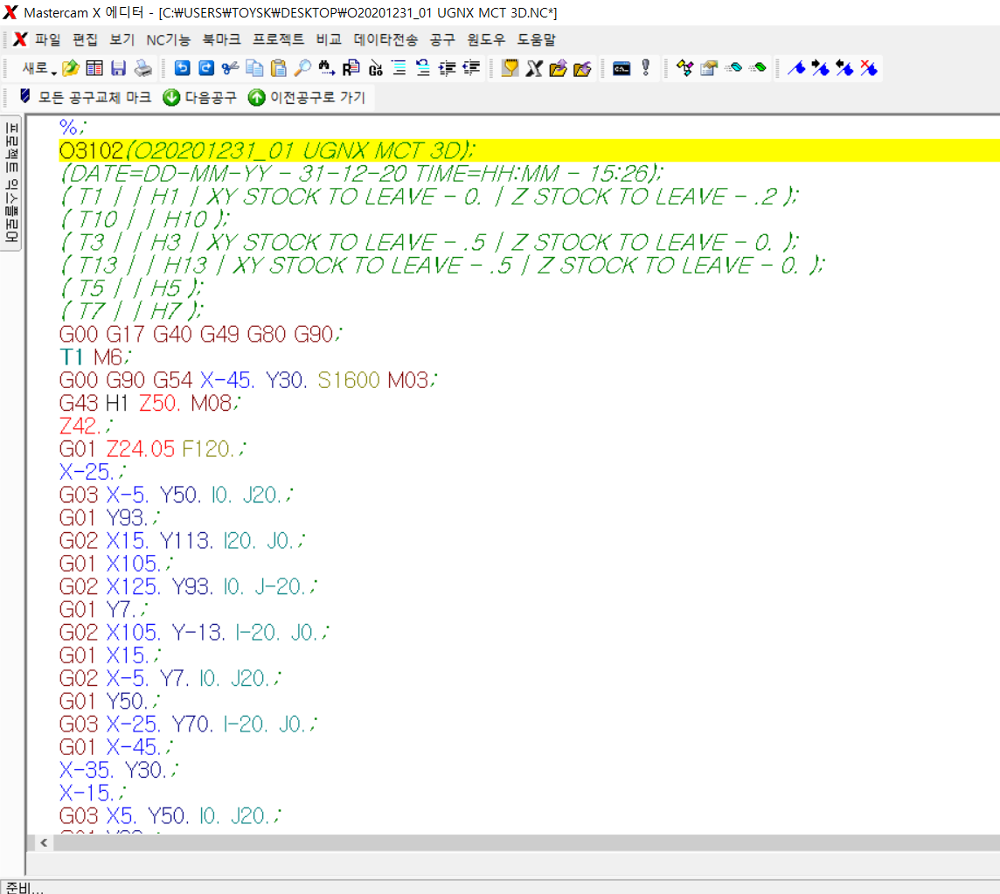The height and width of the screenshot is (894, 1000).
Task: Open the 프로젝트 menu
Action: tap(278, 39)
